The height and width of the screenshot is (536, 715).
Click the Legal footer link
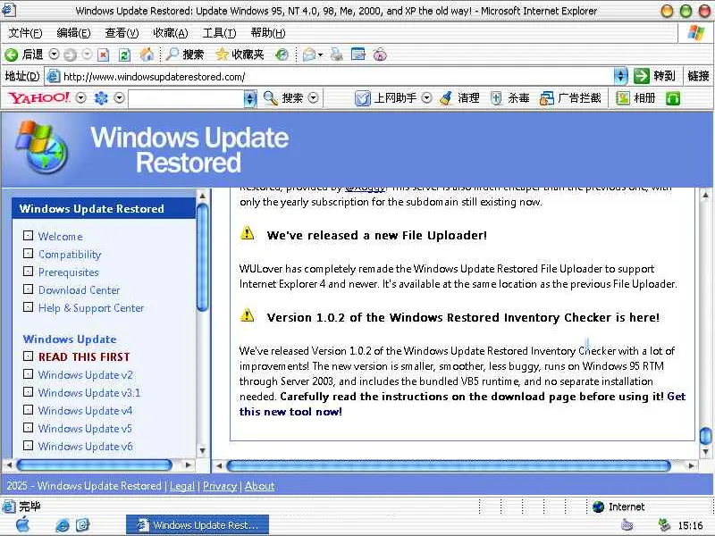(182, 486)
